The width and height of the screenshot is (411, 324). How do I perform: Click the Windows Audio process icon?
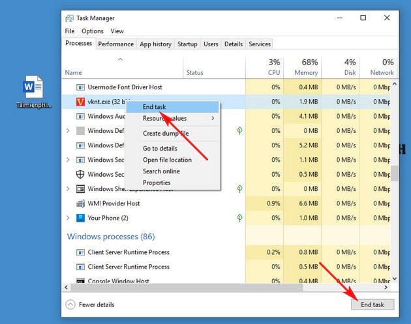80,116
